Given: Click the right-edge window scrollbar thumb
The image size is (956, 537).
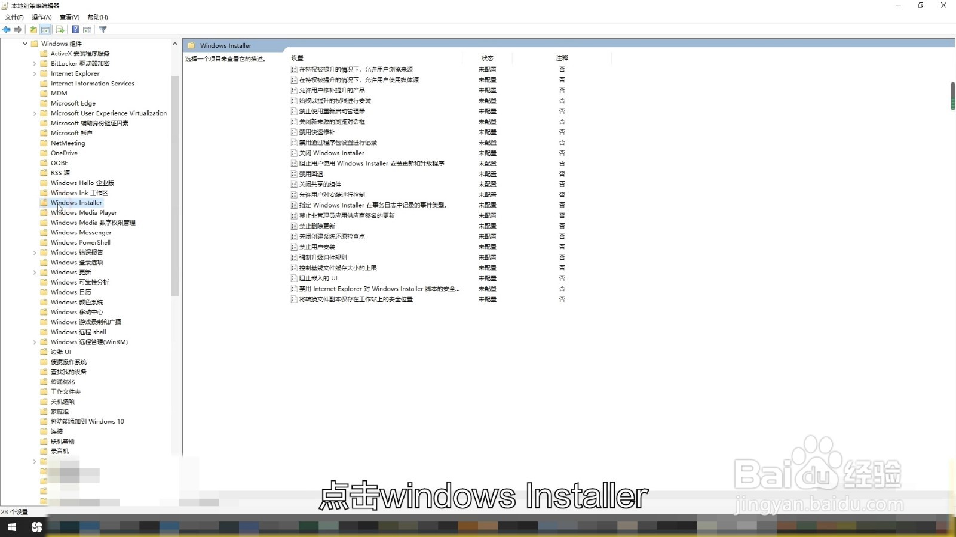Looking at the screenshot, I should [x=953, y=96].
